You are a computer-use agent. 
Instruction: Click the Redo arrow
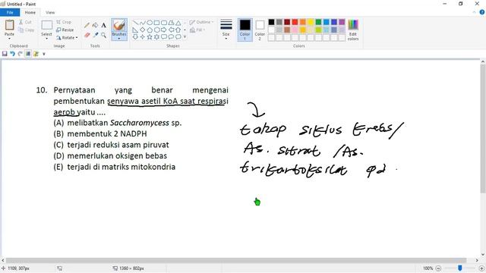(x=21, y=54)
